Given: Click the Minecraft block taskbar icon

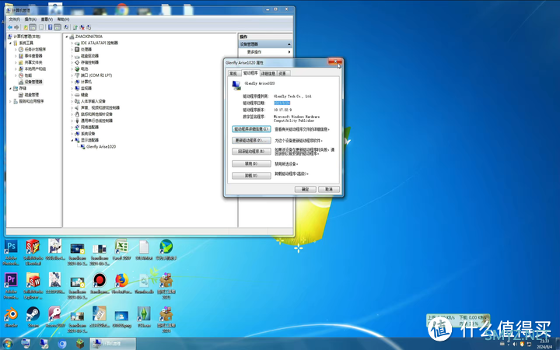Looking at the screenshot, I should [82, 343].
